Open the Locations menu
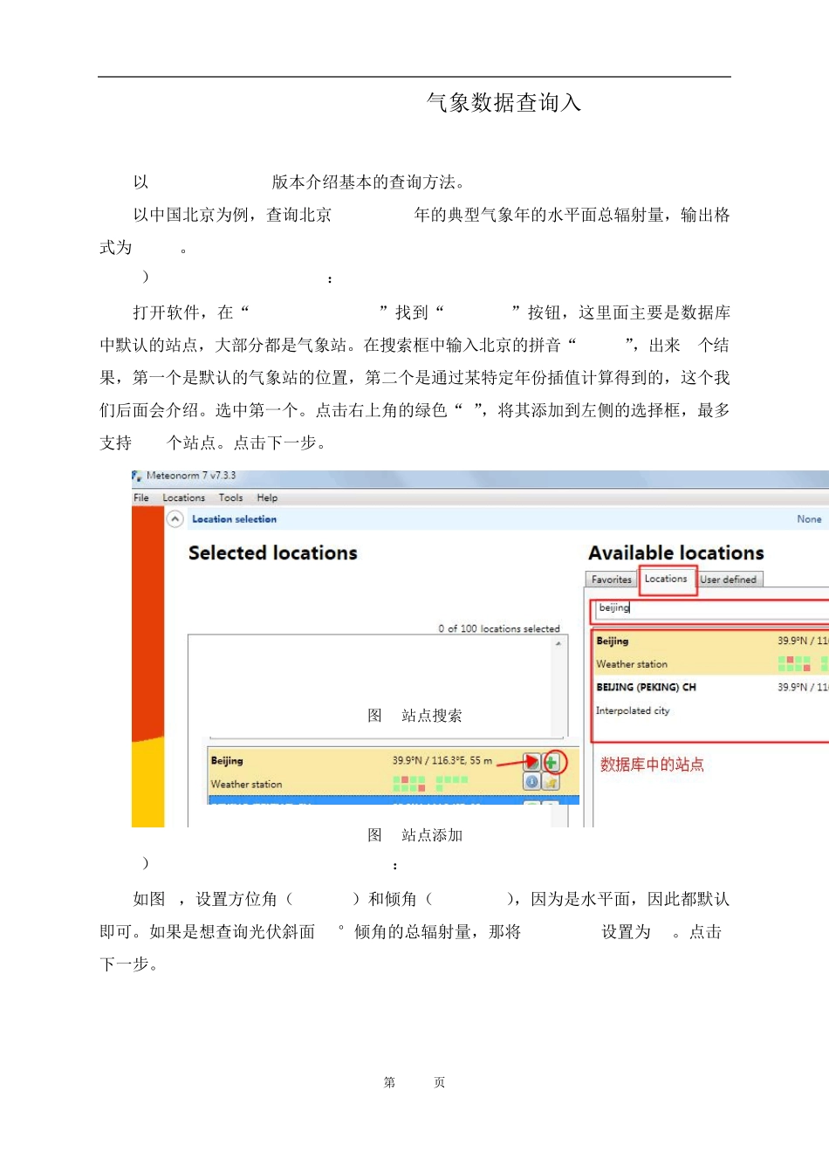 (183, 497)
